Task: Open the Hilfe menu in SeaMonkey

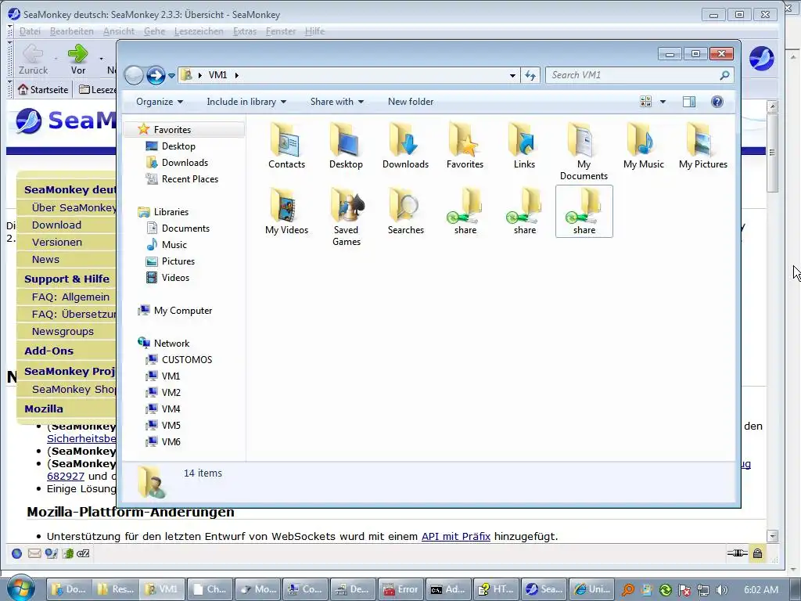Action: click(314, 31)
